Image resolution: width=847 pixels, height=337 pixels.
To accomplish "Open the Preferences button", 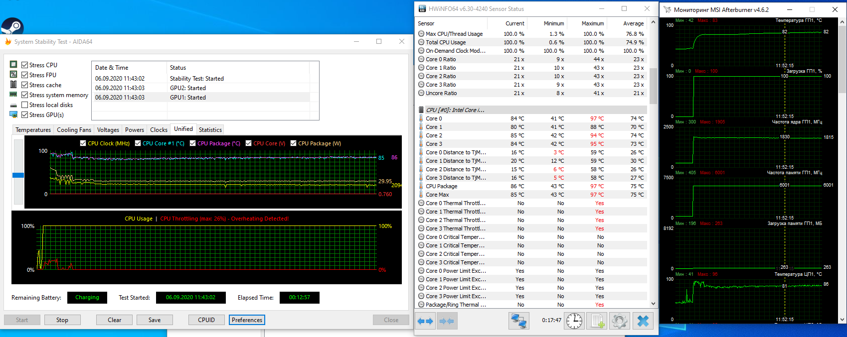I will point(247,320).
